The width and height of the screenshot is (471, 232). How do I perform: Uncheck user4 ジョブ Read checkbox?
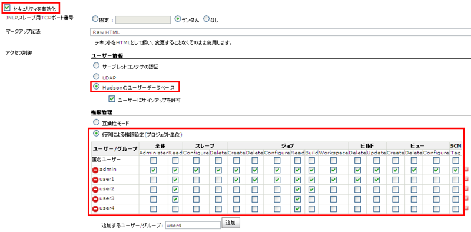coord(297,209)
